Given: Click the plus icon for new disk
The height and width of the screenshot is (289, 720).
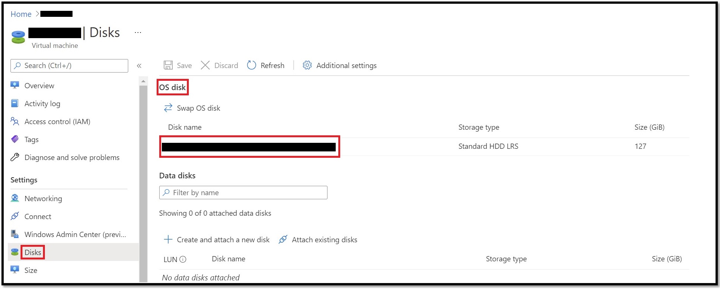Looking at the screenshot, I should point(168,240).
